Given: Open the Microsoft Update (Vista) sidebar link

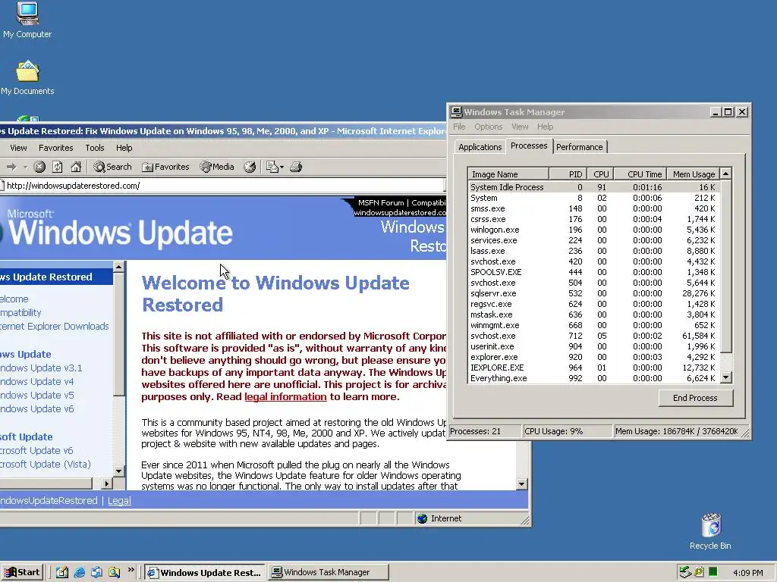Looking at the screenshot, I should coord(46,465).
